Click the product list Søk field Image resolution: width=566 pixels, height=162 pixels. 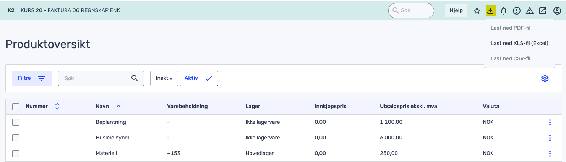tap(101, 78)
